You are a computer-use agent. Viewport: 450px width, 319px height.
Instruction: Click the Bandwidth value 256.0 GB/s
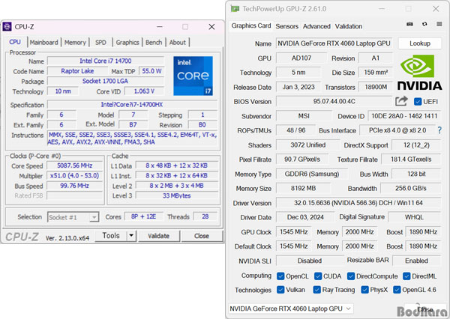click(x=411, y=189)
